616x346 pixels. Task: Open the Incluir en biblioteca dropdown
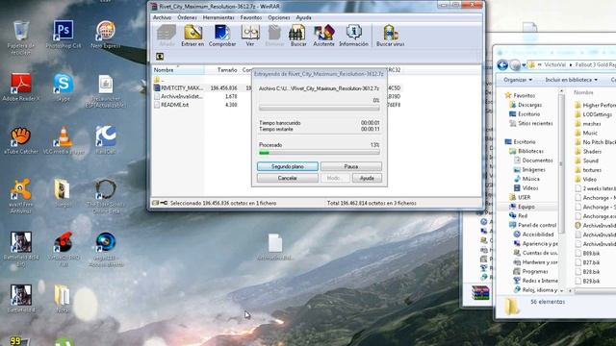[x=571, y=80]
